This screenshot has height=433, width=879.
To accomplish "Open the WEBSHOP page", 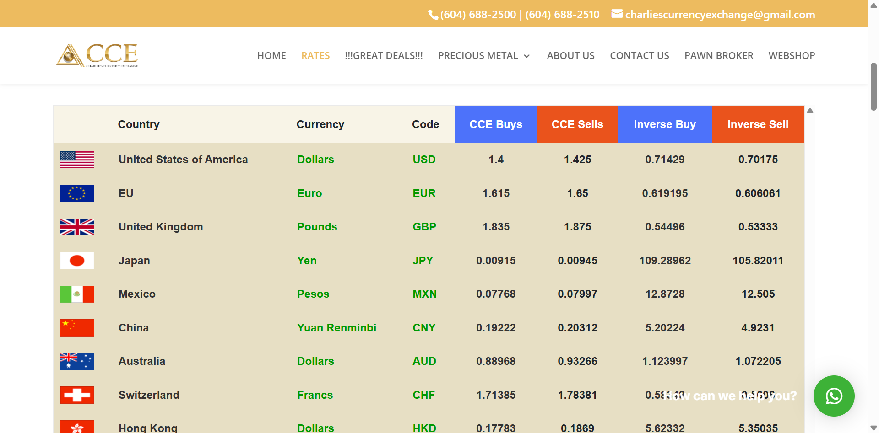I will click(792, 55).
